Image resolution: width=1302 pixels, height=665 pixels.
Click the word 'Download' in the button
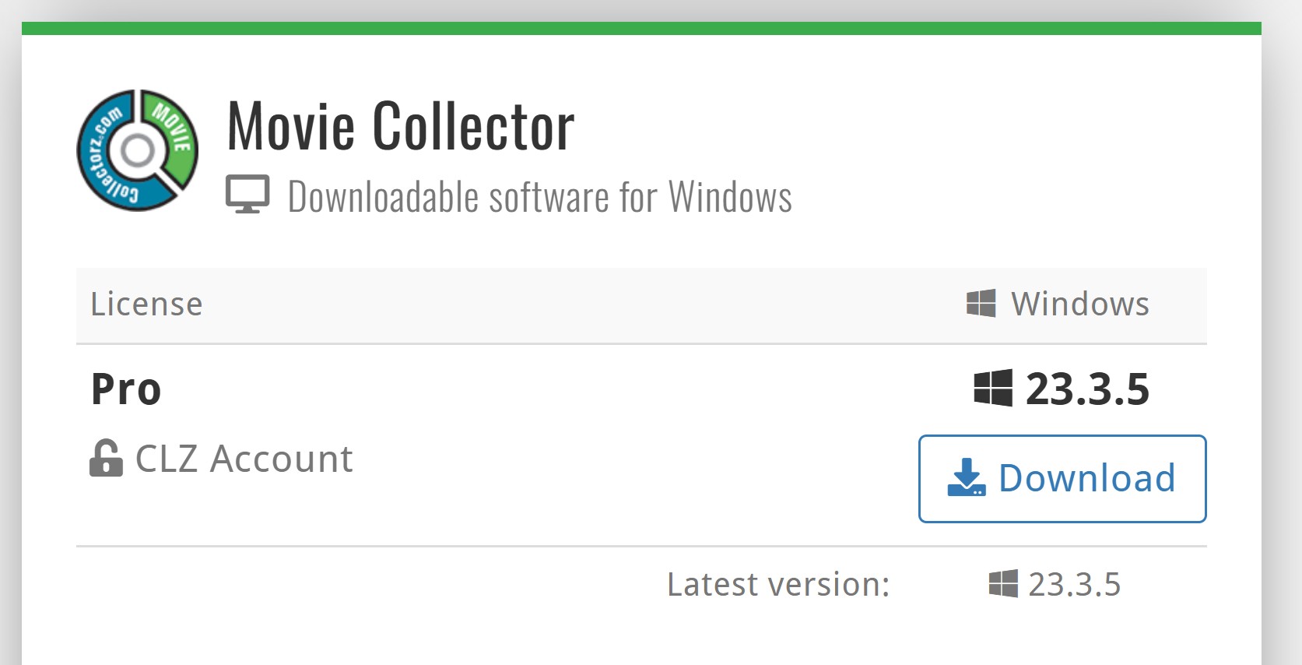pos(1086,478)
